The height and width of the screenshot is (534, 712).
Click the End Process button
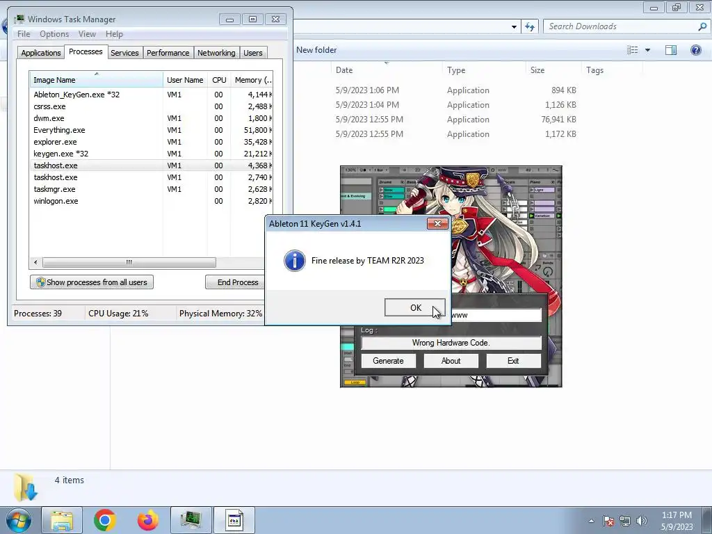(235, 282)
